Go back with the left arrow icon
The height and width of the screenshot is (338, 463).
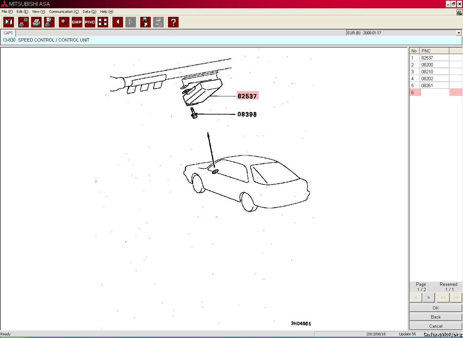click(118, 22)
